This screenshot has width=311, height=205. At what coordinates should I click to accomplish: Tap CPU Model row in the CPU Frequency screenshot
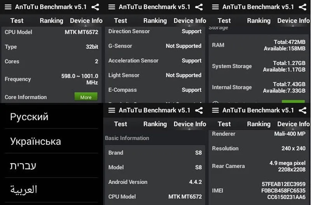coord(51,32)
